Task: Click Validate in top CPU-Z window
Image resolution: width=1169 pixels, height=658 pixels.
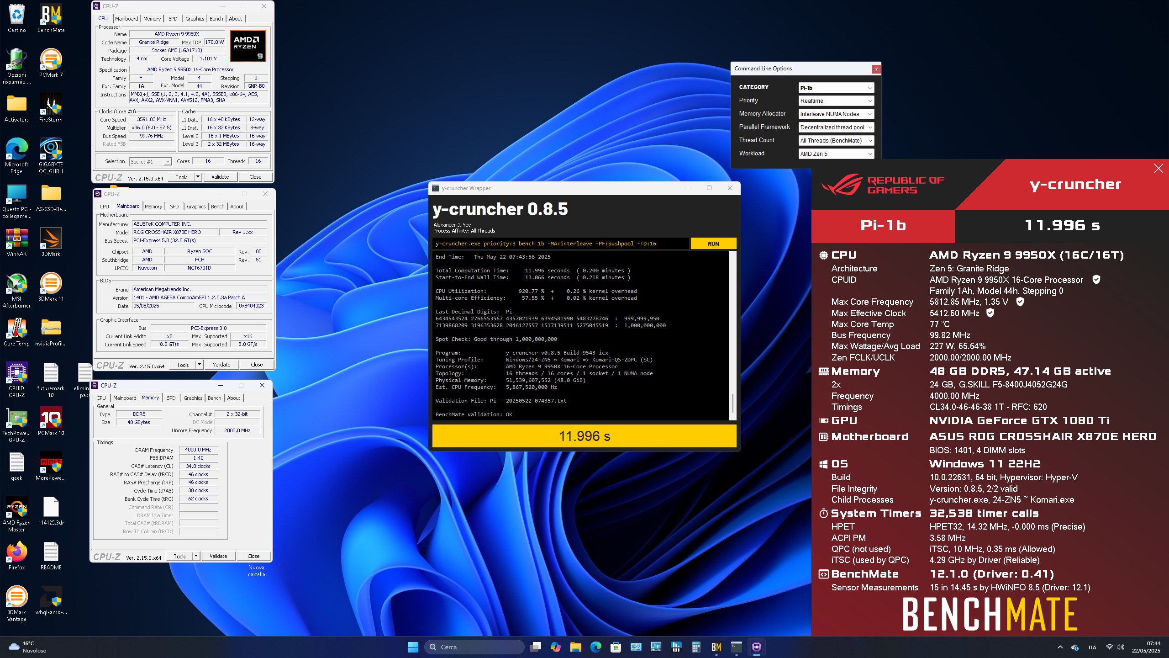Action: coord(220,177)
